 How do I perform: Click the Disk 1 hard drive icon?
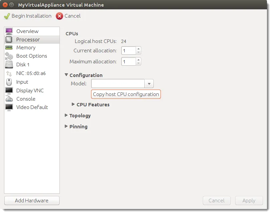pos(9,65)
